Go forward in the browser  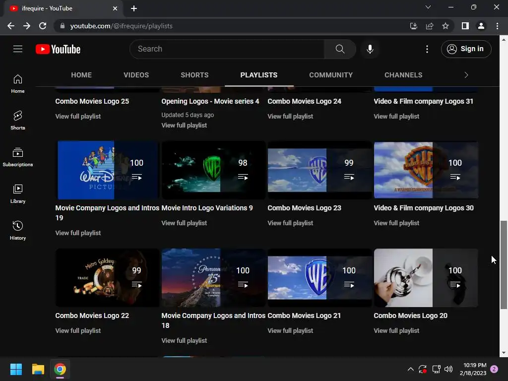(27, 26)
